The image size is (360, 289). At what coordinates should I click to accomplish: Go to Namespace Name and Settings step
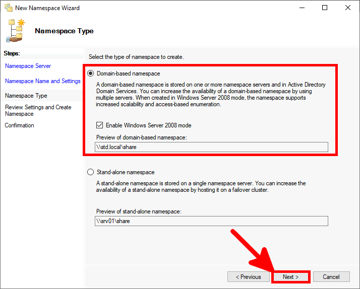pyautogui.click(x=43, y=81)
